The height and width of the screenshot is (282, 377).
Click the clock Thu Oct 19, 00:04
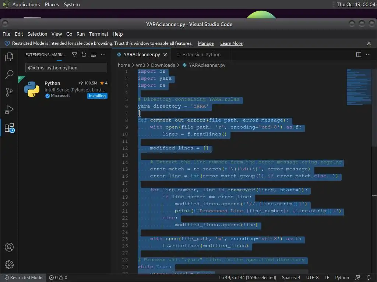pos(356,4)
